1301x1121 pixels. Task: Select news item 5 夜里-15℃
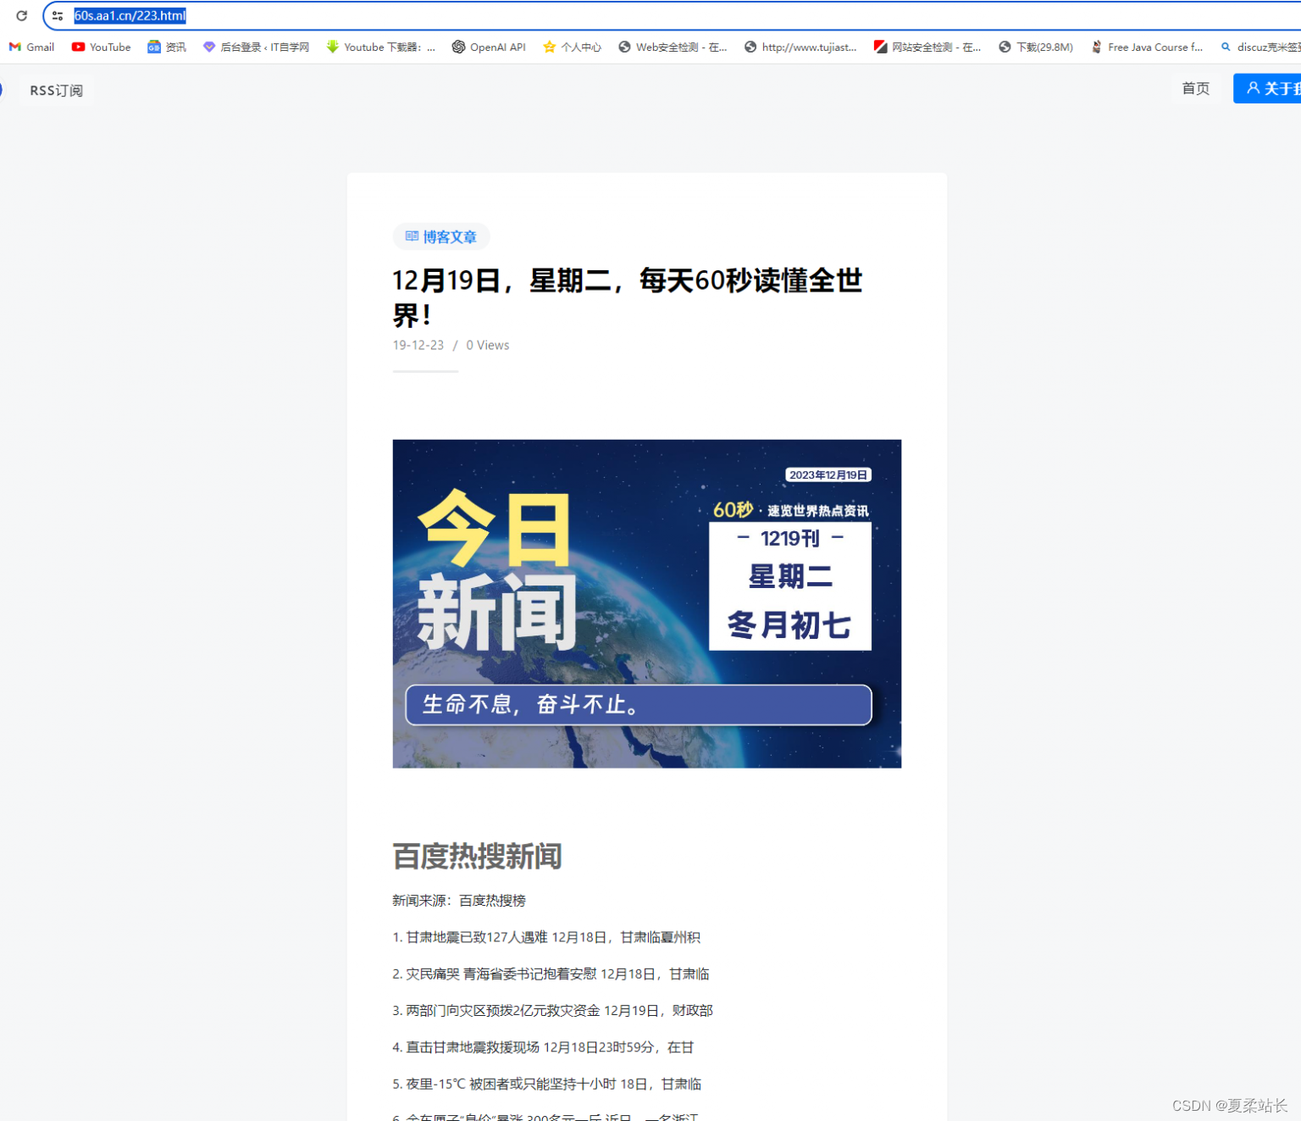click(547, 1084)
